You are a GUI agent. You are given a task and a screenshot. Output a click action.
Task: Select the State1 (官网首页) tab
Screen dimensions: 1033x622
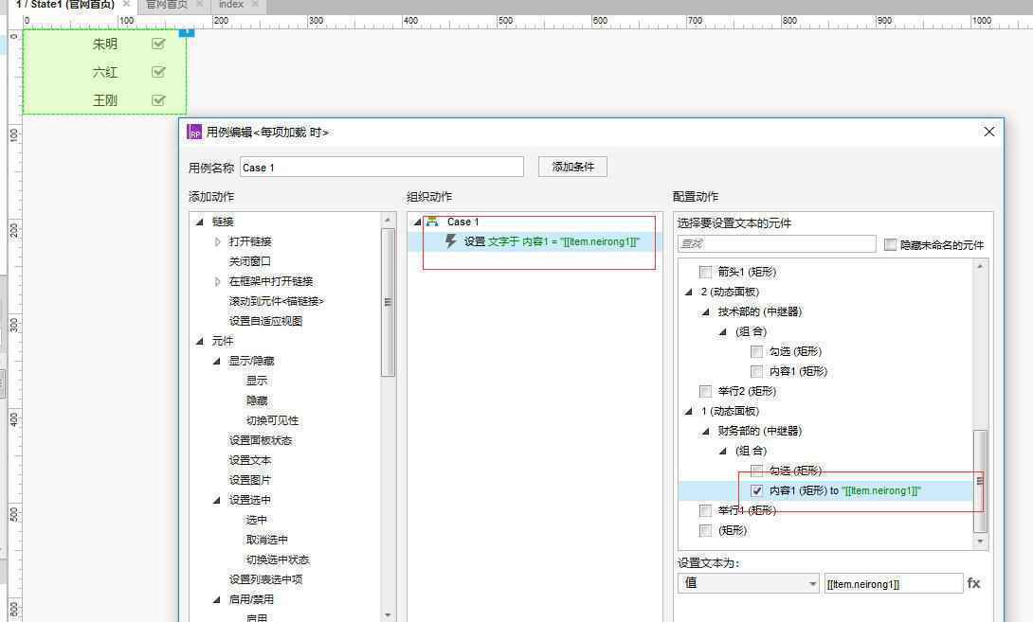(x=64, y=5)
